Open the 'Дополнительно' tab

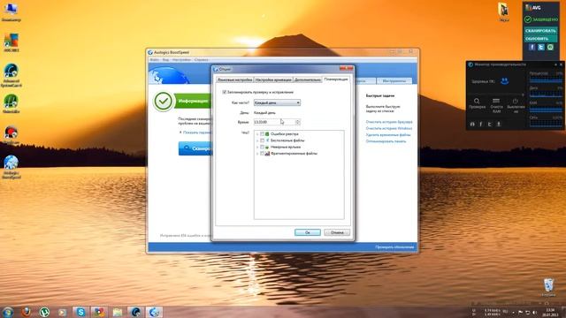[x=307, y=79]
